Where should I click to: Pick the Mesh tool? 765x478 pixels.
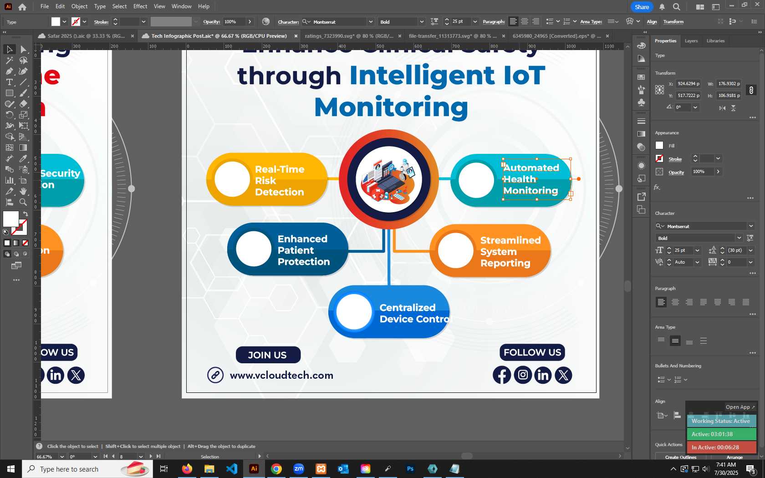pyautogui.click(x=9, y=147)
